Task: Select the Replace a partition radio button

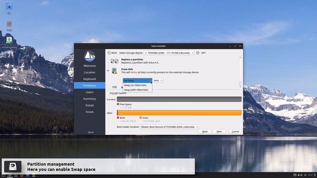Action: pos(108,61)
